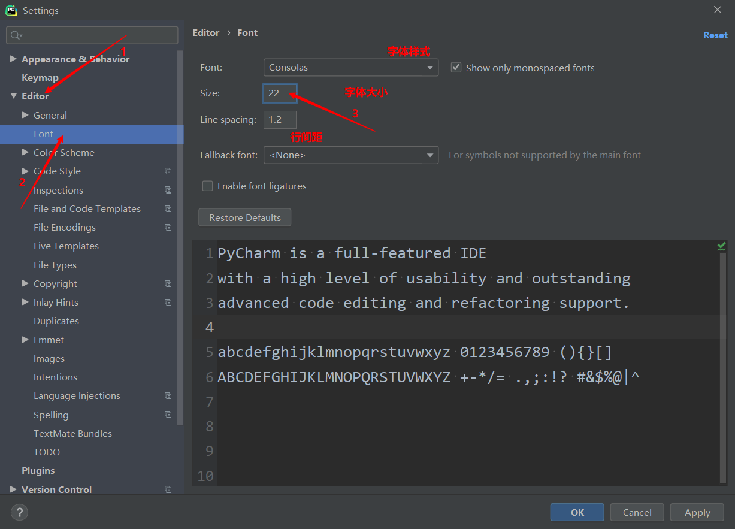Click Restore Defaults button

click(244, 217)
